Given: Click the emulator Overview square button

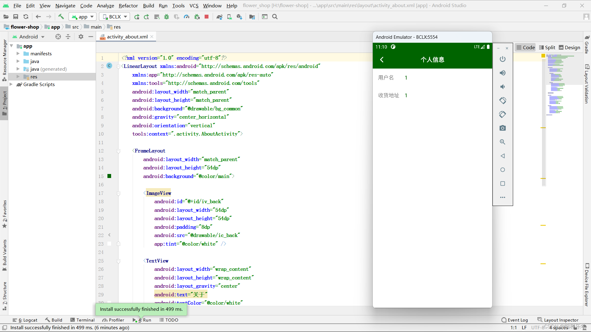Looking at the screenshot, I should coord(503,184).
